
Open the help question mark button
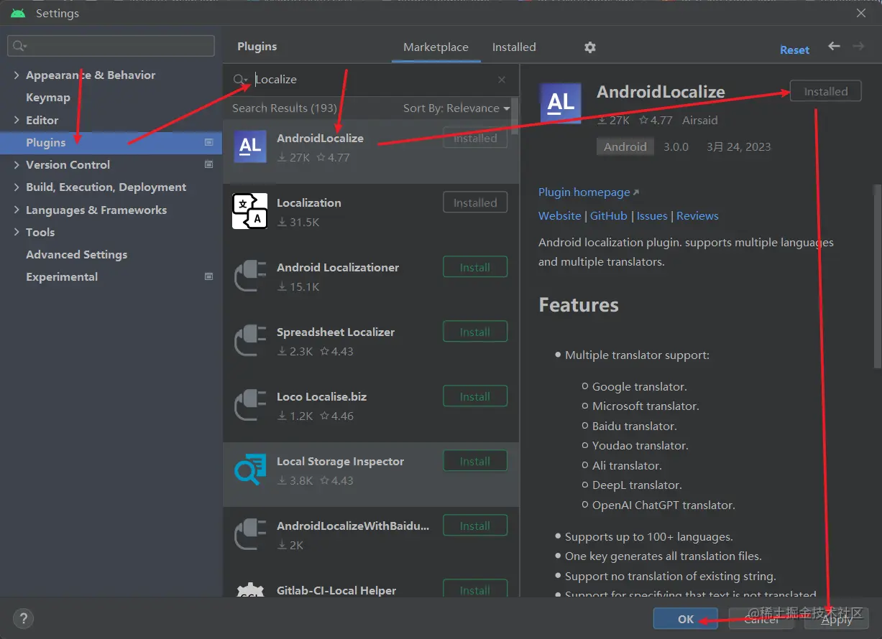point(23,618)
